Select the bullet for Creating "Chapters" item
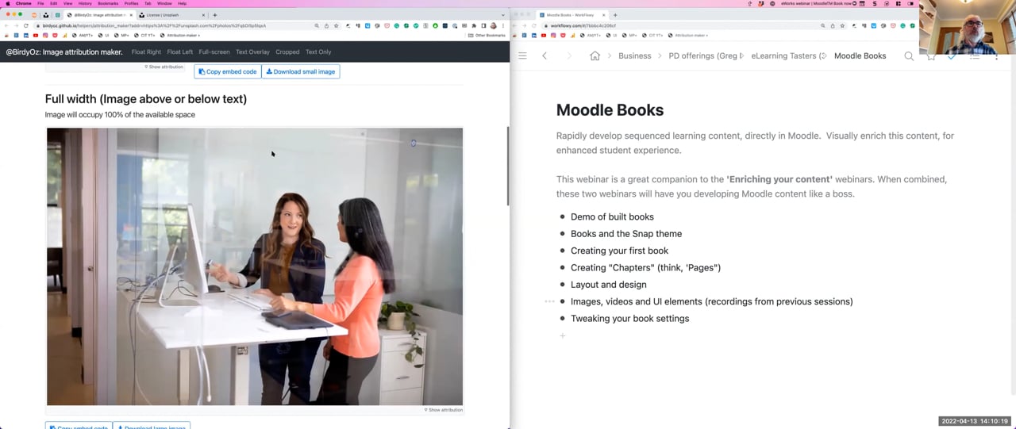This screenshot has width=1016, height=429. (x=563, y=267)
